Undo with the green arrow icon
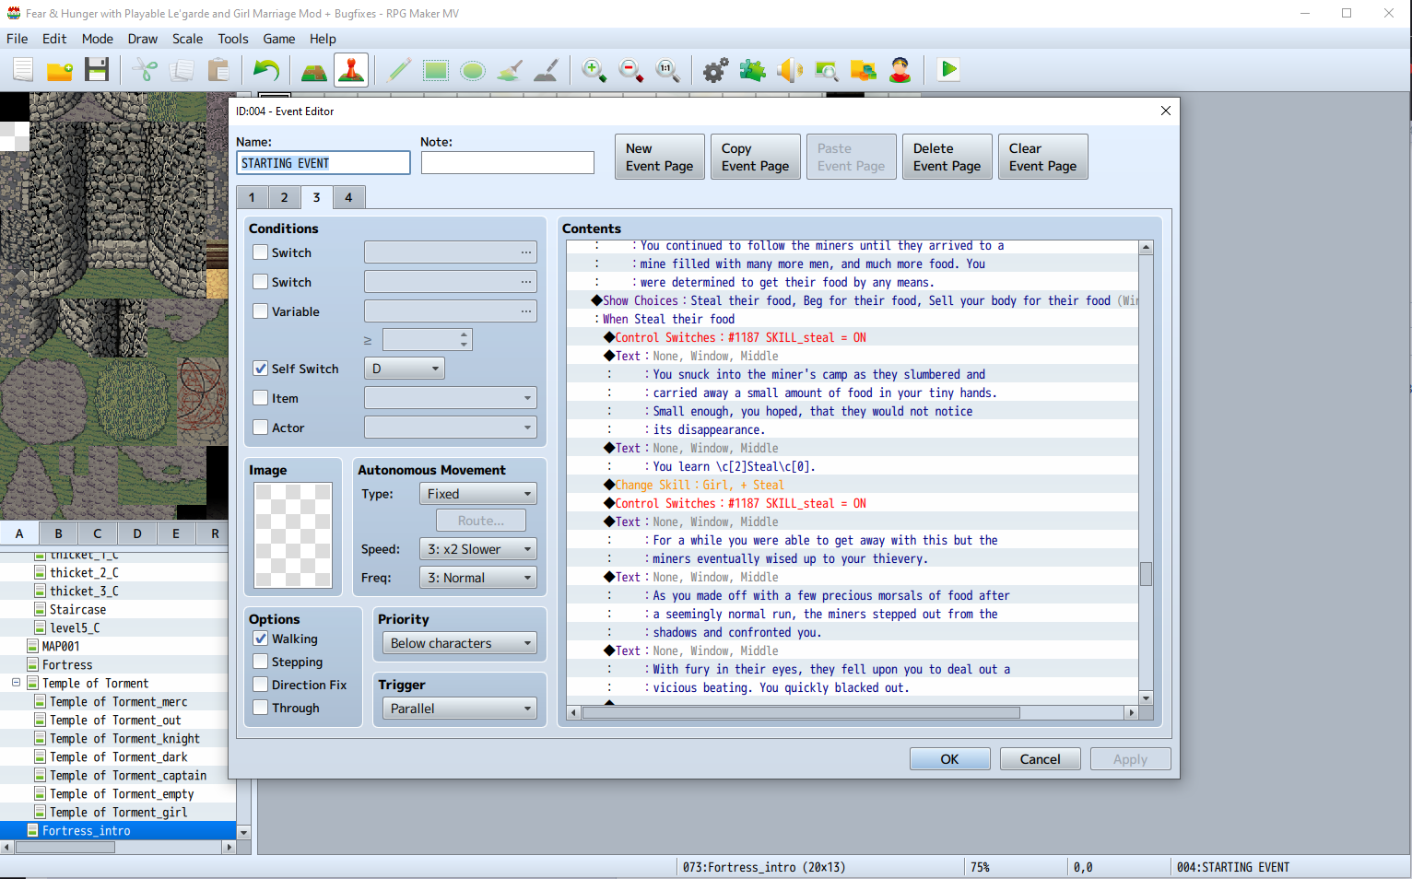The image size is (1412, 879). (x=266, y=70)
